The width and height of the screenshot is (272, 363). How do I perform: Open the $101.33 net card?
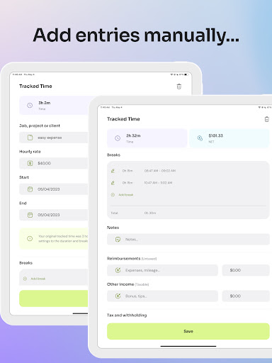tap(229, 138)
